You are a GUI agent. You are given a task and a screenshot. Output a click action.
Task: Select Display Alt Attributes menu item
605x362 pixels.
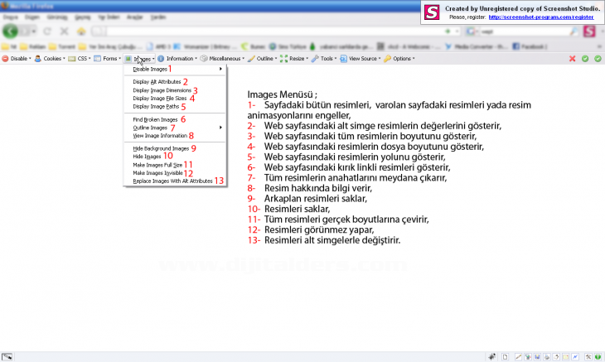point(157,82)
